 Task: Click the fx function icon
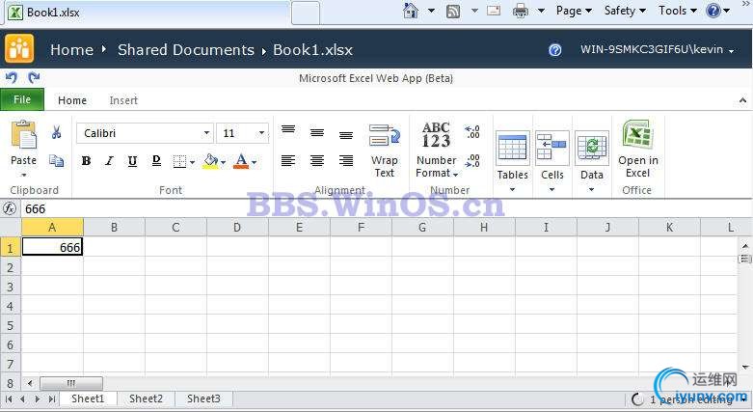pyautogui.click(x=10, y=208)
